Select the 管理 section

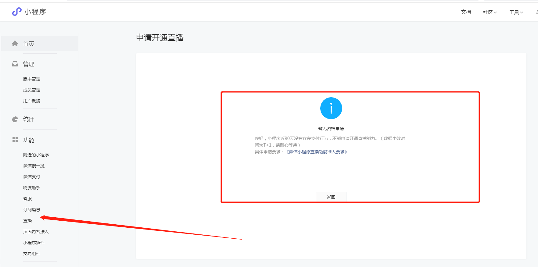point(29,64)
